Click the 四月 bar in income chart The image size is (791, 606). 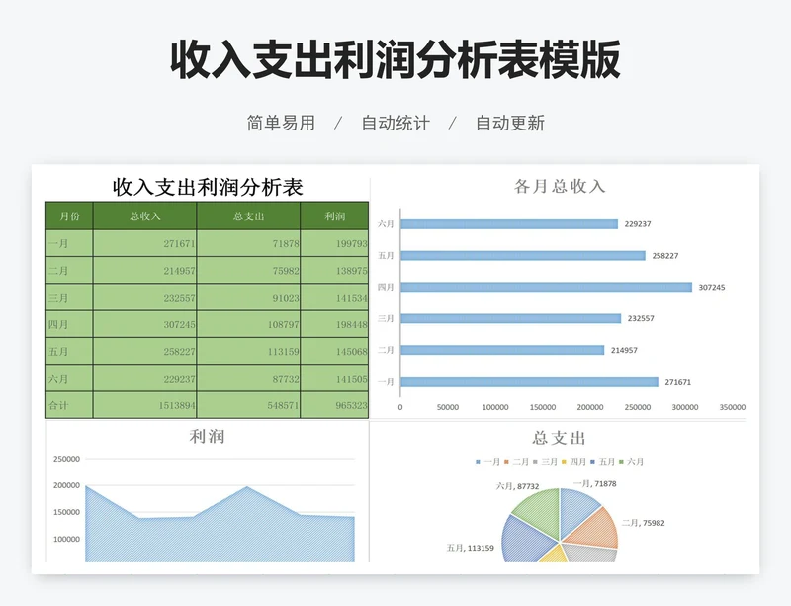(547, 287)
